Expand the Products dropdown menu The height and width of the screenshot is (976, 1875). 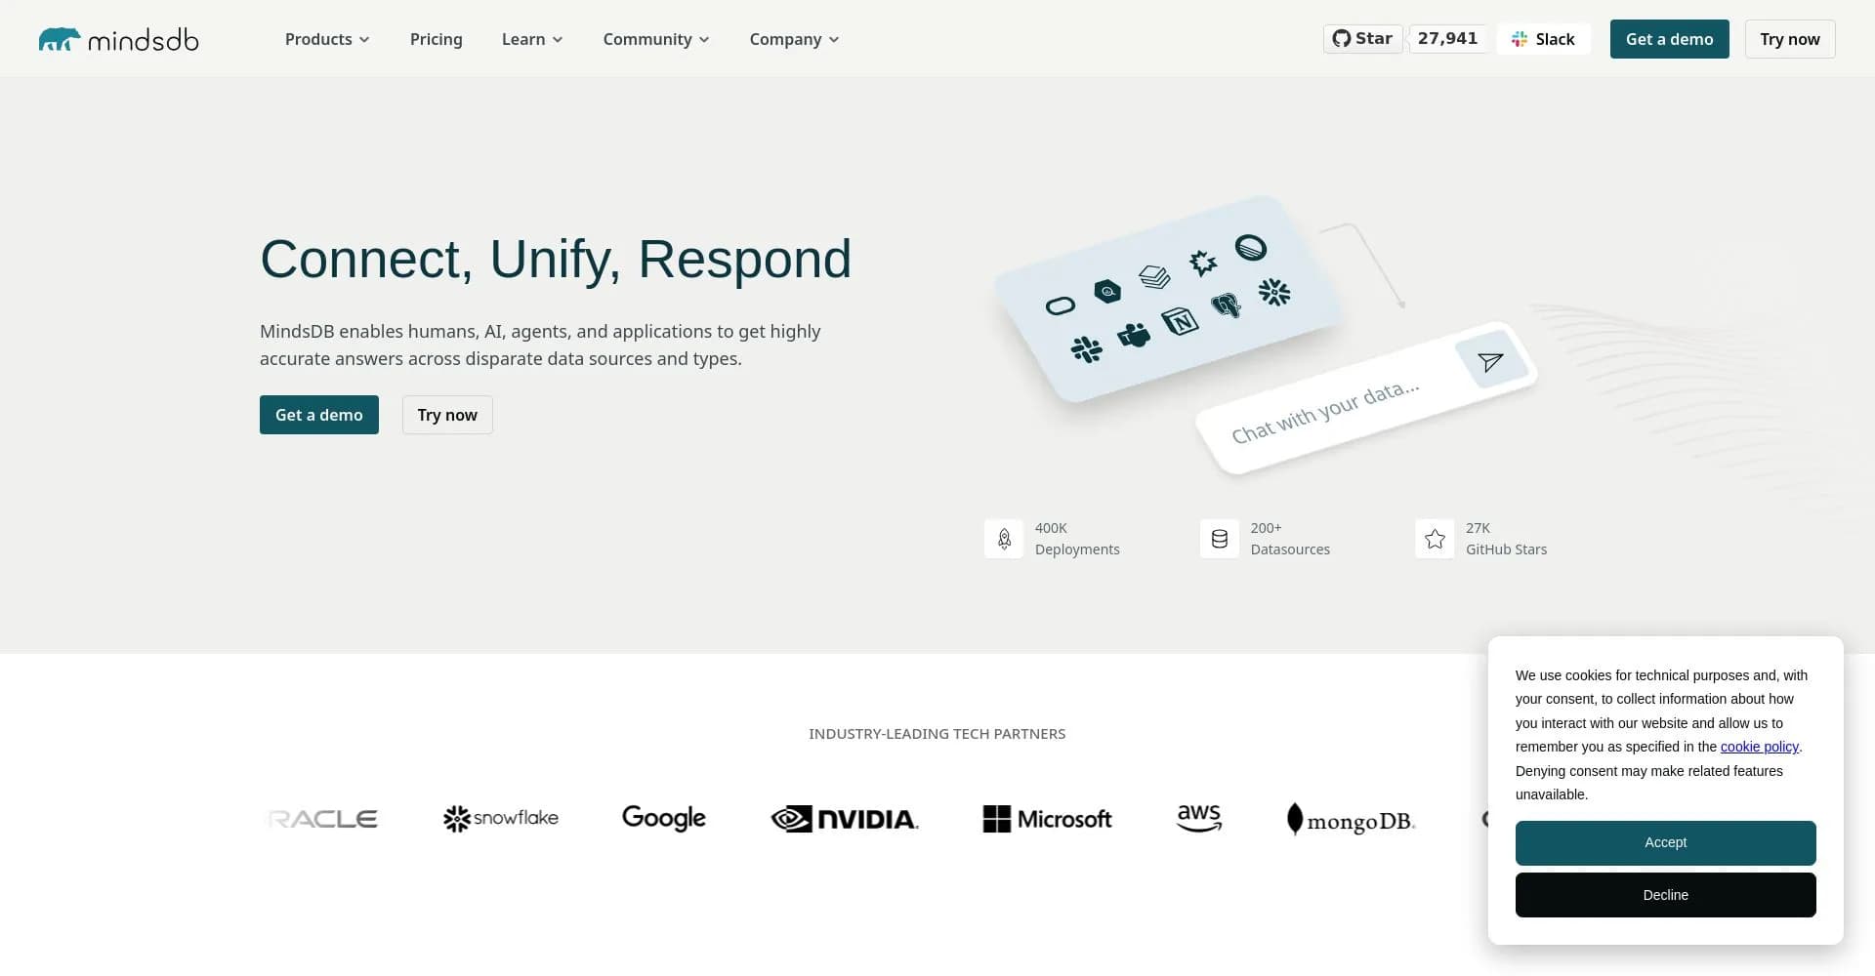[x=326, y=39]
